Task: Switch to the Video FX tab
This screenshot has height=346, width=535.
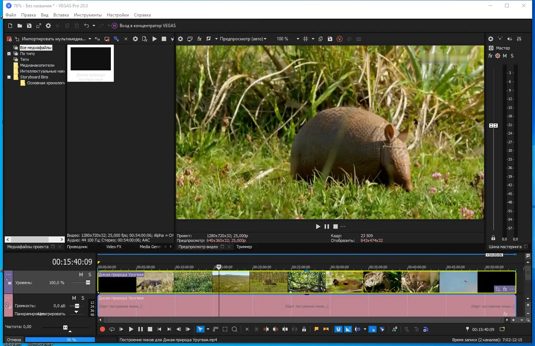Action: point(113,247)
